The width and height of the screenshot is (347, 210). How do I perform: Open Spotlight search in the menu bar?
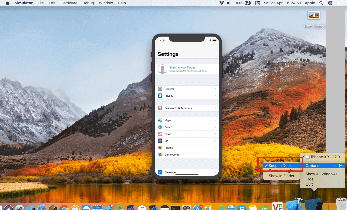(321, 3)
